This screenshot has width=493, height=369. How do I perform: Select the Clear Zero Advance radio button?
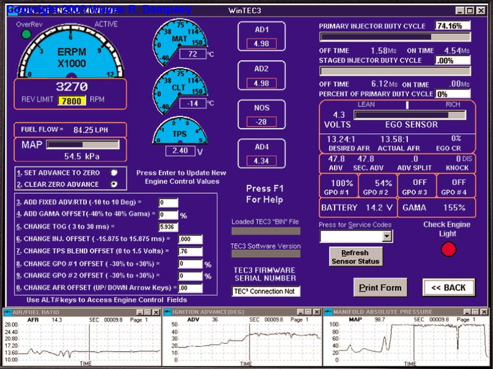[x=113, y=184]
